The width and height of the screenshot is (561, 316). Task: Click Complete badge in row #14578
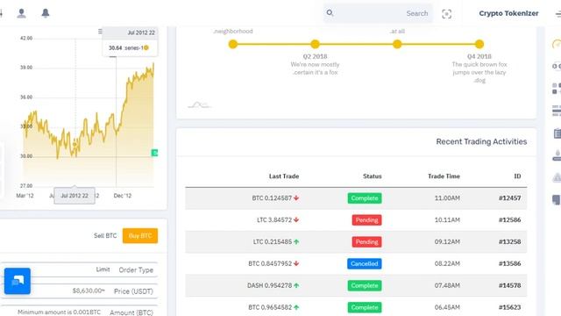(x=365, y=285)
